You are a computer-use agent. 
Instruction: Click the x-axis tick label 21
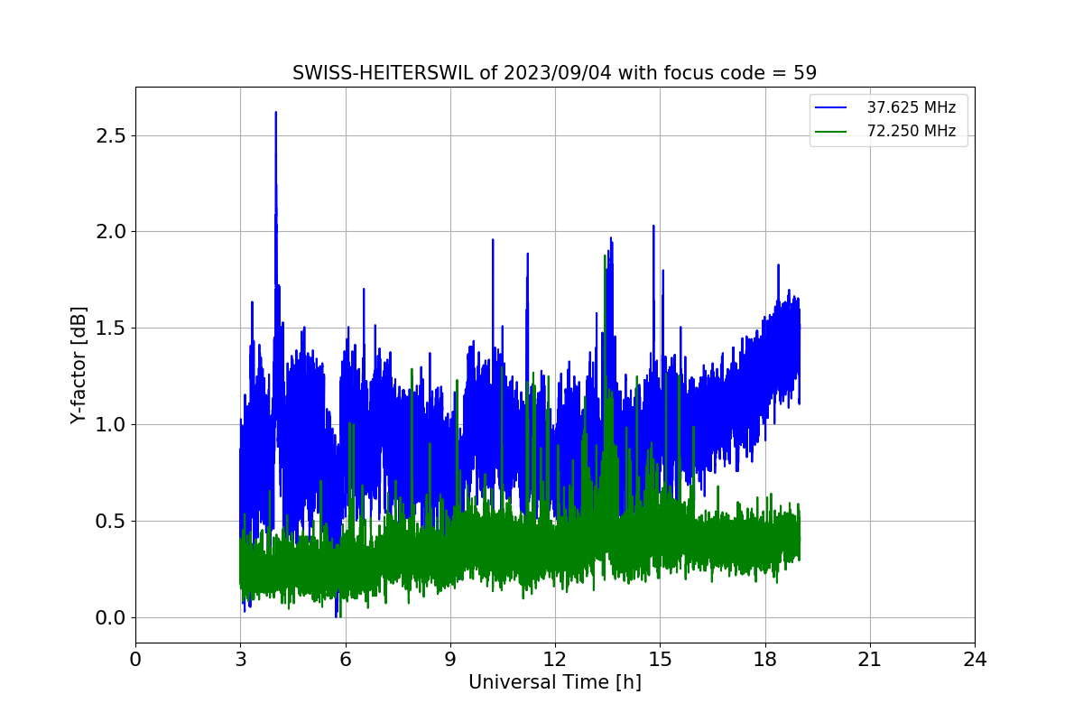click(870, 660)
